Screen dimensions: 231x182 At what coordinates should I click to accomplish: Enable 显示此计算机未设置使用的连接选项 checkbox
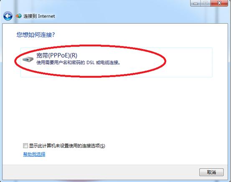(25, 146)
